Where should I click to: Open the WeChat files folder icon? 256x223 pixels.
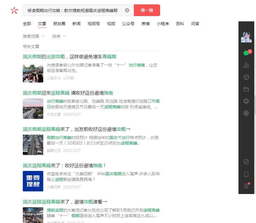246,89
